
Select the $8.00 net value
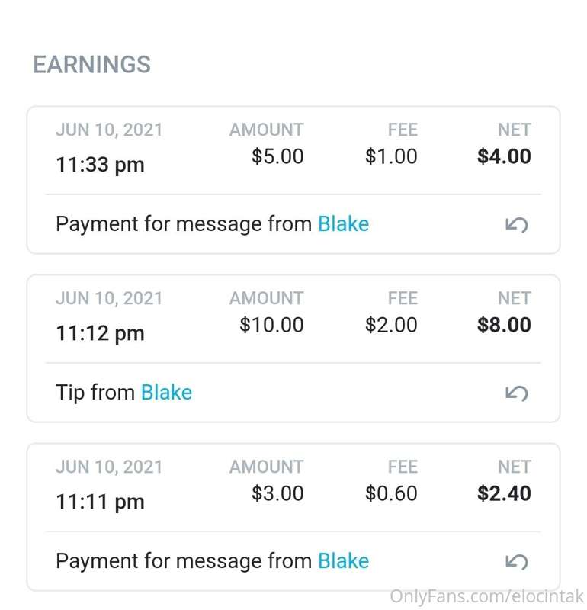(x=504, y=326)
